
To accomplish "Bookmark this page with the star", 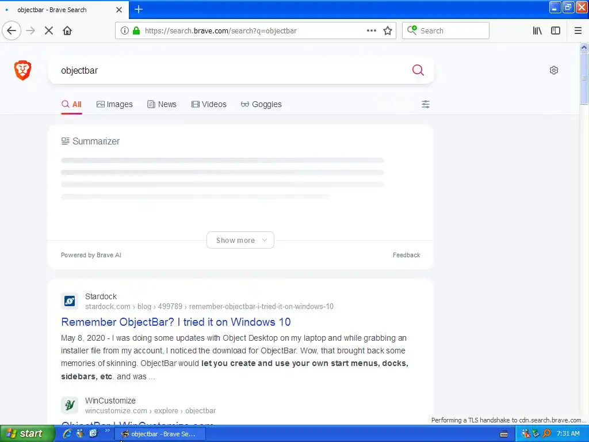I will pos(388,31).
